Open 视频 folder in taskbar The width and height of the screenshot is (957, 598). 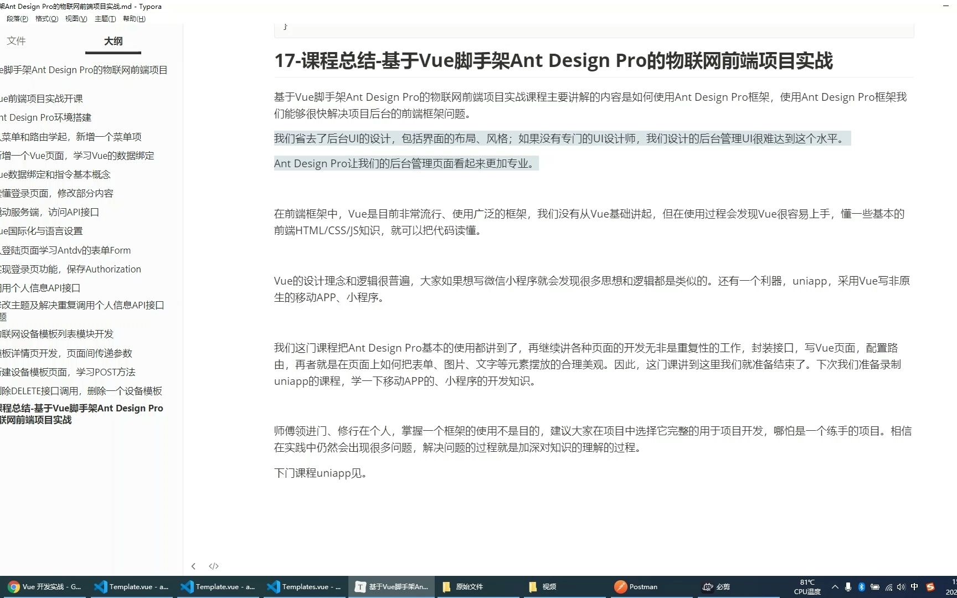tap(564, 586)
